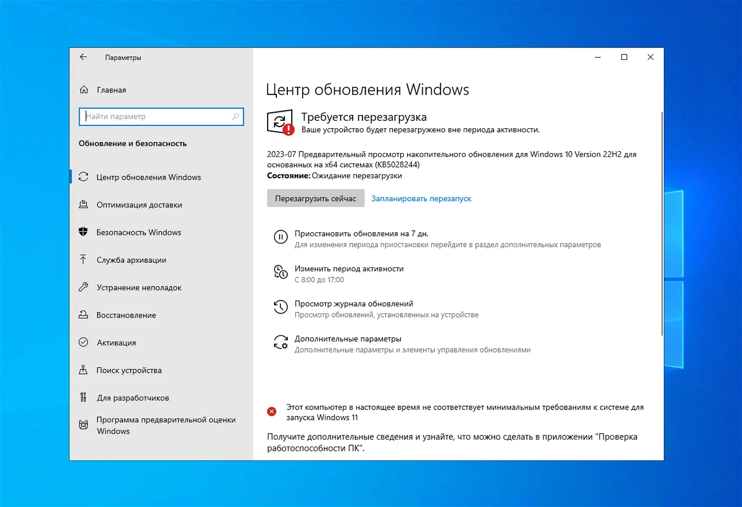Go to Активация section

pyautogui.click(x=161, y=342)
